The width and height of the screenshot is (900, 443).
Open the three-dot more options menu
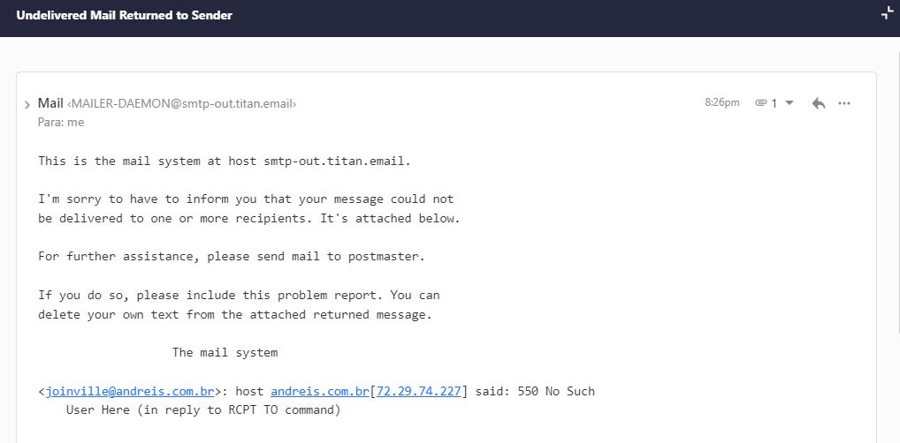point(844,103)
